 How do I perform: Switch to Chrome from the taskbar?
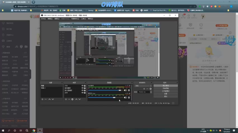tap(34, 130)
